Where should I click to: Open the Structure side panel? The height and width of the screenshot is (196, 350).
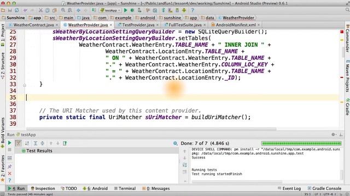coord(3,66)
